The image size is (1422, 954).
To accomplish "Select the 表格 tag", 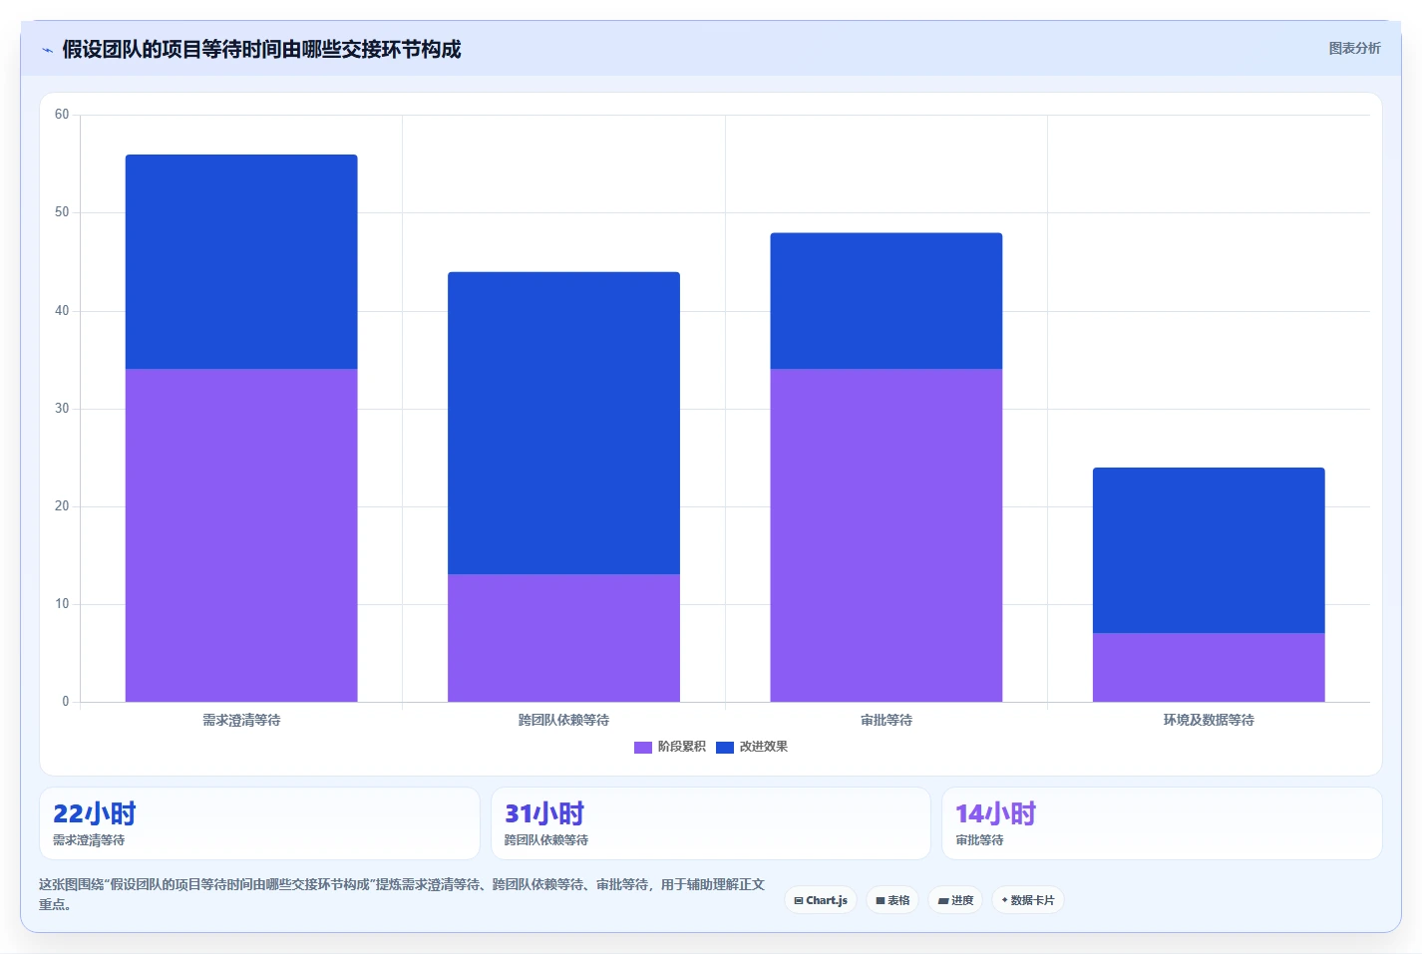I will tap(892, 900).
